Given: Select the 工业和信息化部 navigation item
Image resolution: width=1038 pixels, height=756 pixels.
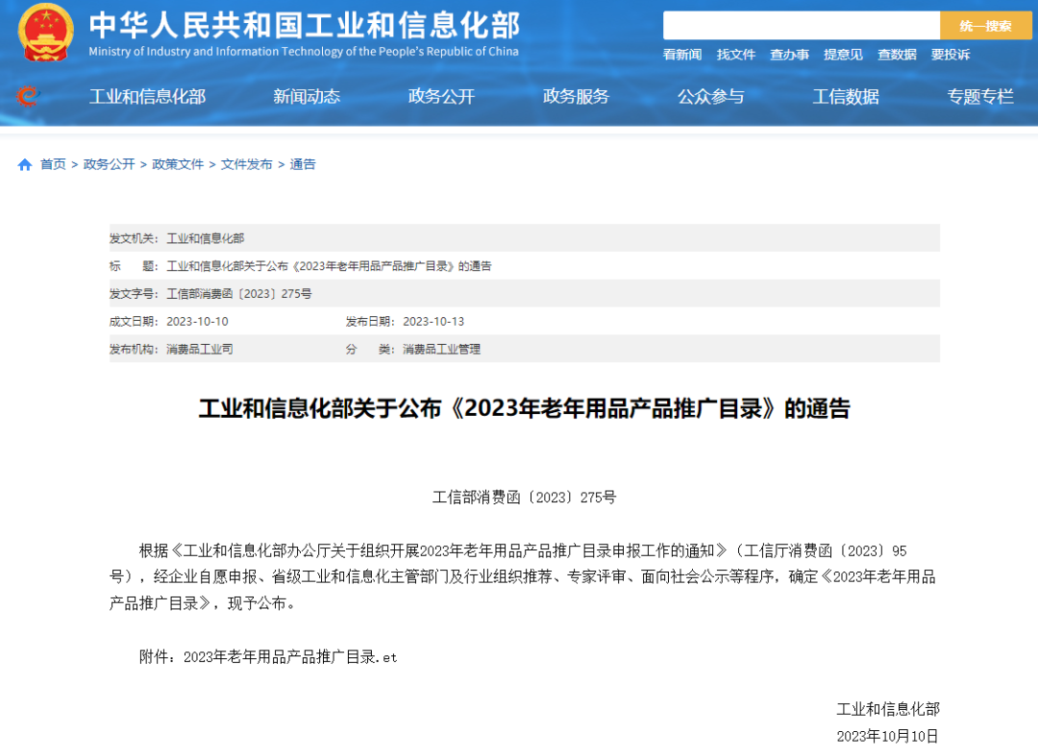Looking at the screenshot, I should click(x=148, y=96).
